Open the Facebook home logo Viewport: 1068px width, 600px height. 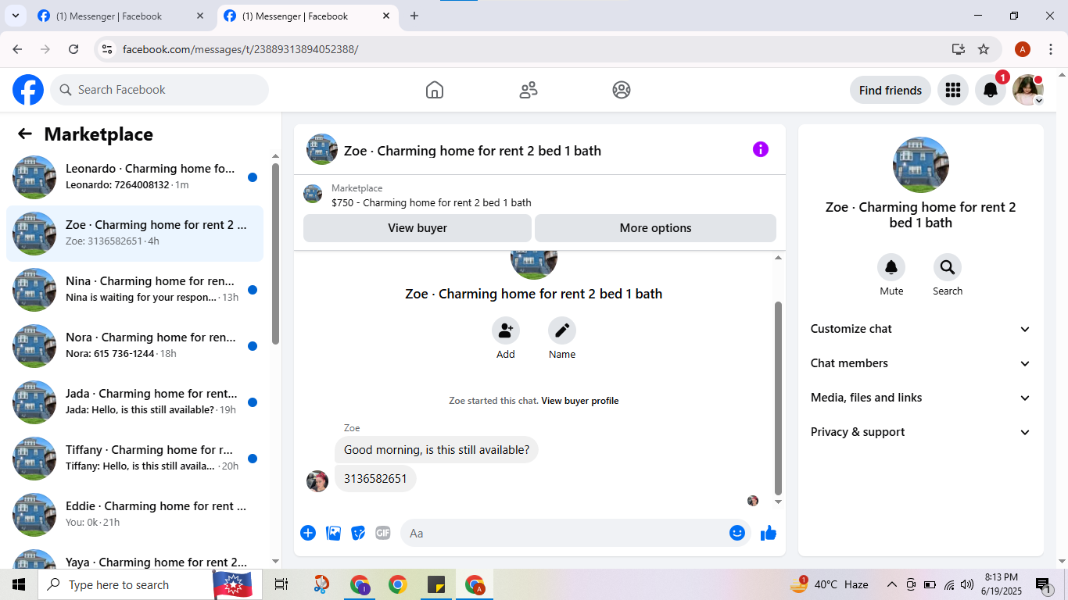pos(28,90)
